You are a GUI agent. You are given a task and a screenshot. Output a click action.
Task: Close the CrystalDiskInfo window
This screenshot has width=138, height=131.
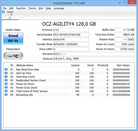132,2
